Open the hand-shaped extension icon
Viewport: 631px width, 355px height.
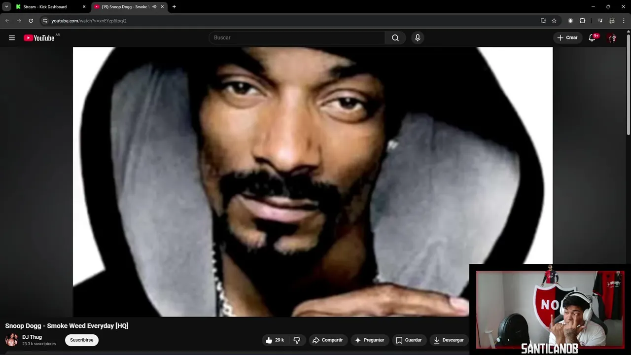(570, 21)
